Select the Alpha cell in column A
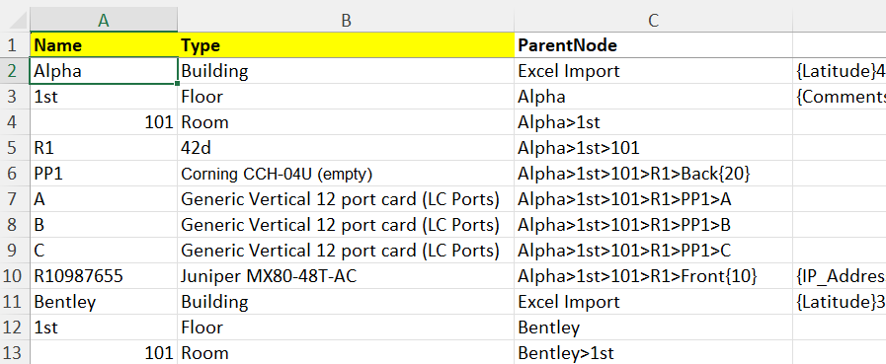Screen dimensions: 886x364 pyautogui.click(x=104, y=71)
